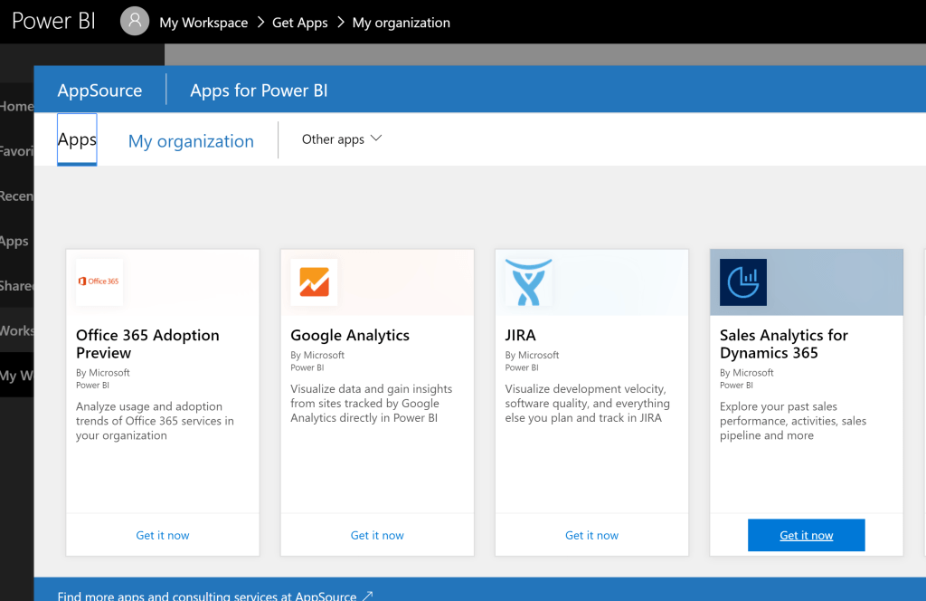The width and height of the screenshot is (926, 601).
Task: Select the Apps tab
Action: (x=77, y=139)
